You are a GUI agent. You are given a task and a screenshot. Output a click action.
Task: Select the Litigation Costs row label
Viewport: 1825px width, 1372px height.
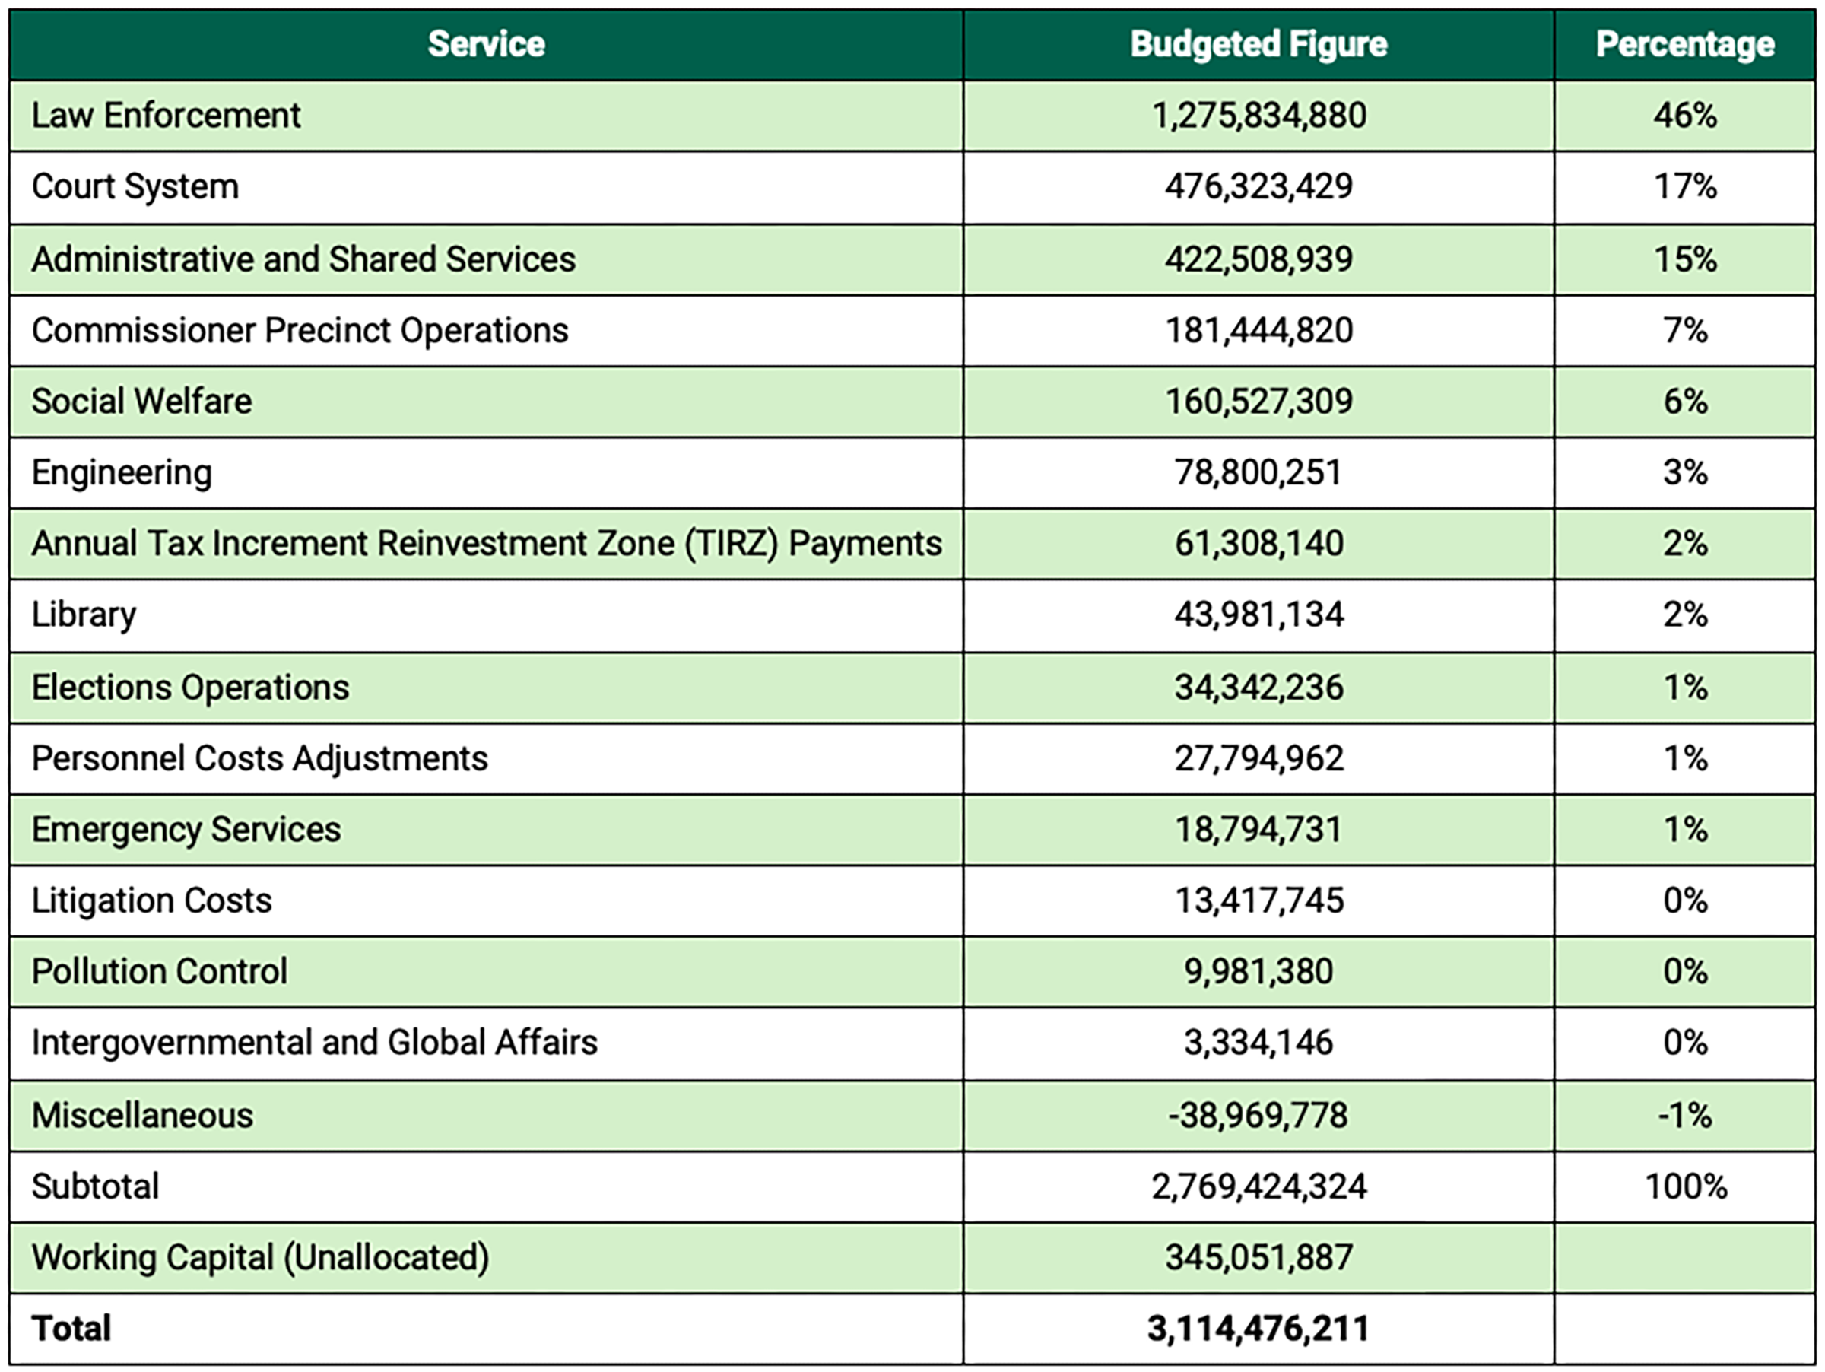[x=152, y=901]
